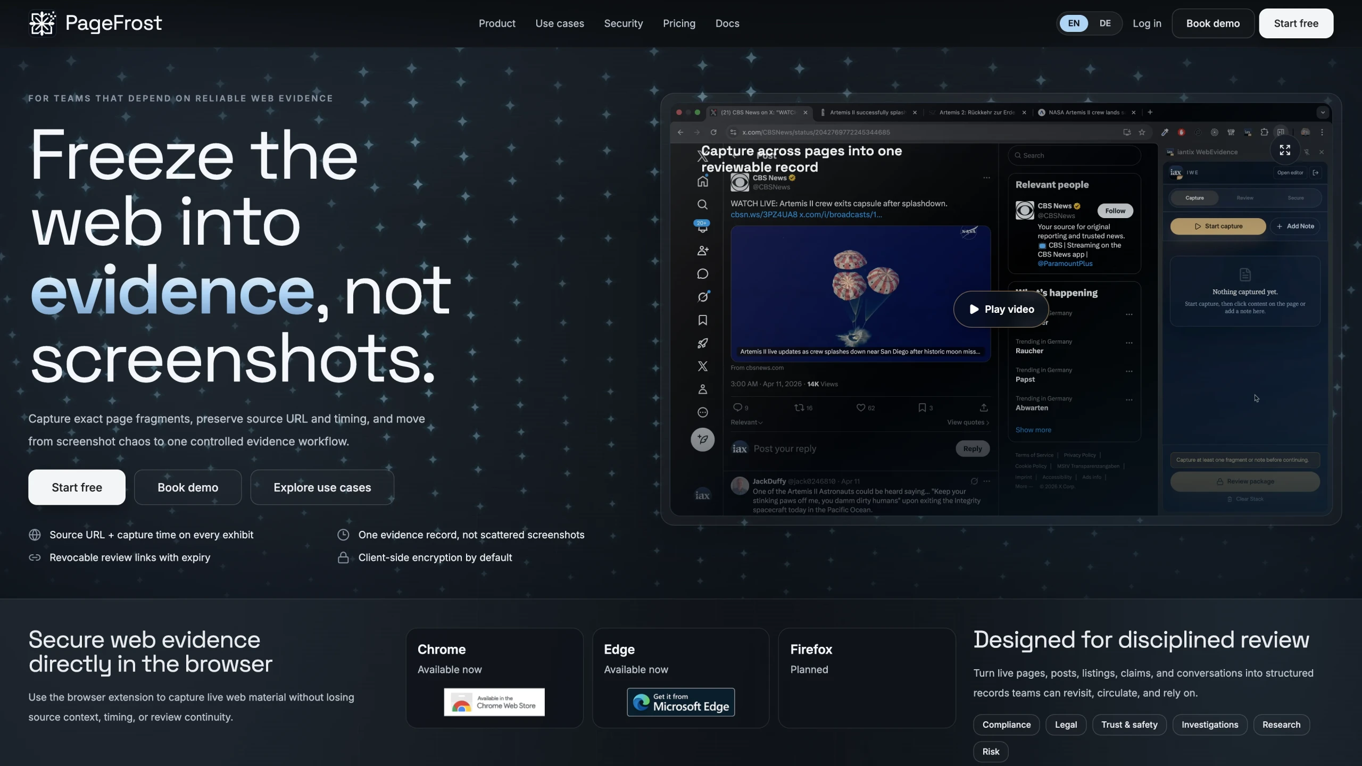
Task: Open options dots for Abwarten trend
Action: [x=1129, y=400]
